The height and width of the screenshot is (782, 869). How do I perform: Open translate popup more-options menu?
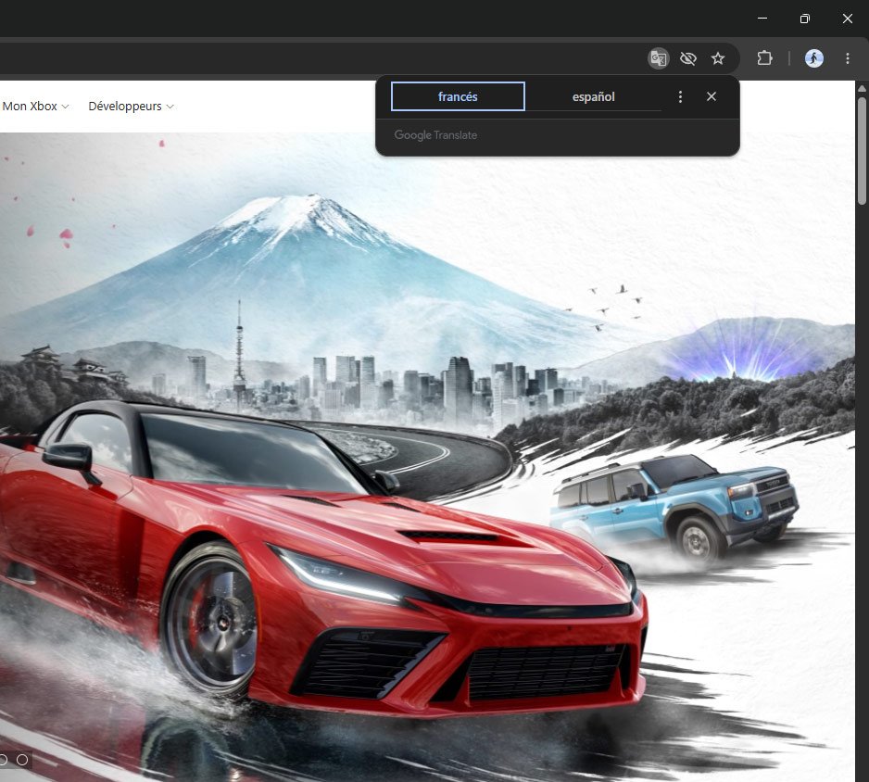pos(680,96)
